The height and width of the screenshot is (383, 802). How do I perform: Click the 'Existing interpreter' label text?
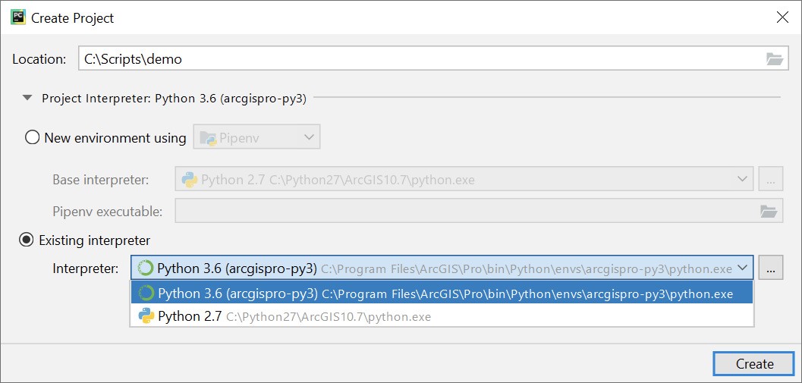95,240
